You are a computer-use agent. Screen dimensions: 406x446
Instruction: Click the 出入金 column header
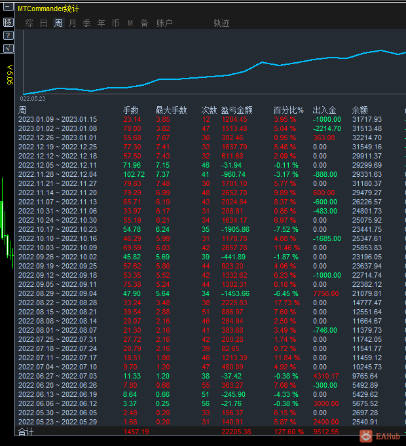click(x=324, y=110)
